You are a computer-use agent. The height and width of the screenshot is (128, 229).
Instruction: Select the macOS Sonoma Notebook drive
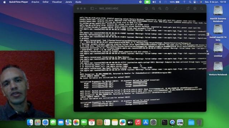click(218, 14)
